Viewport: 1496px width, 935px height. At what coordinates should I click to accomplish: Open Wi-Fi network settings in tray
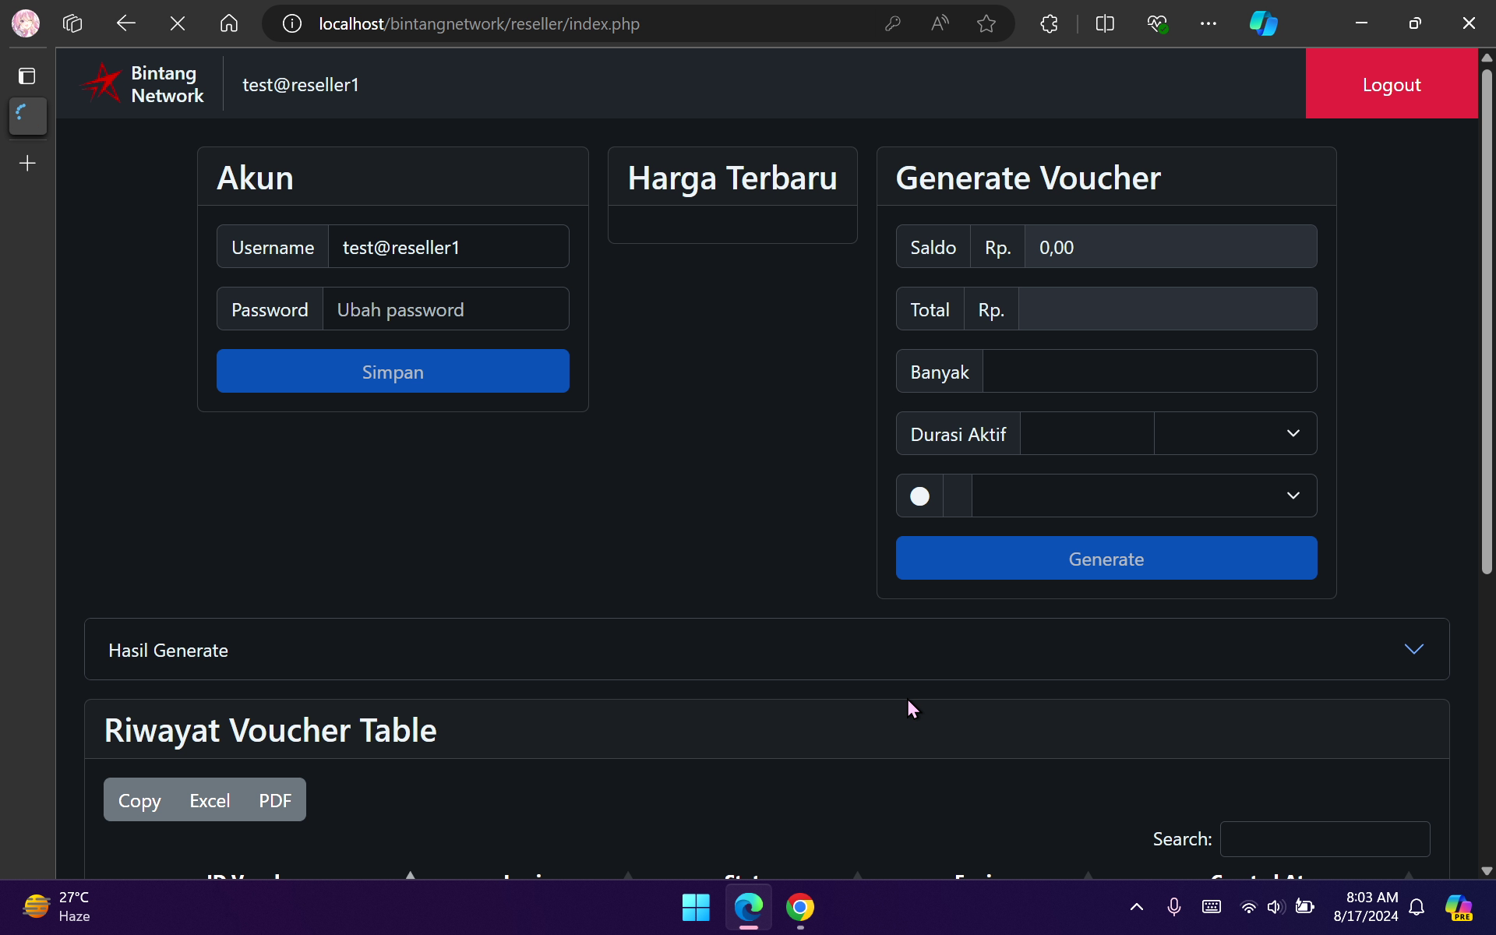point(1248,907)
